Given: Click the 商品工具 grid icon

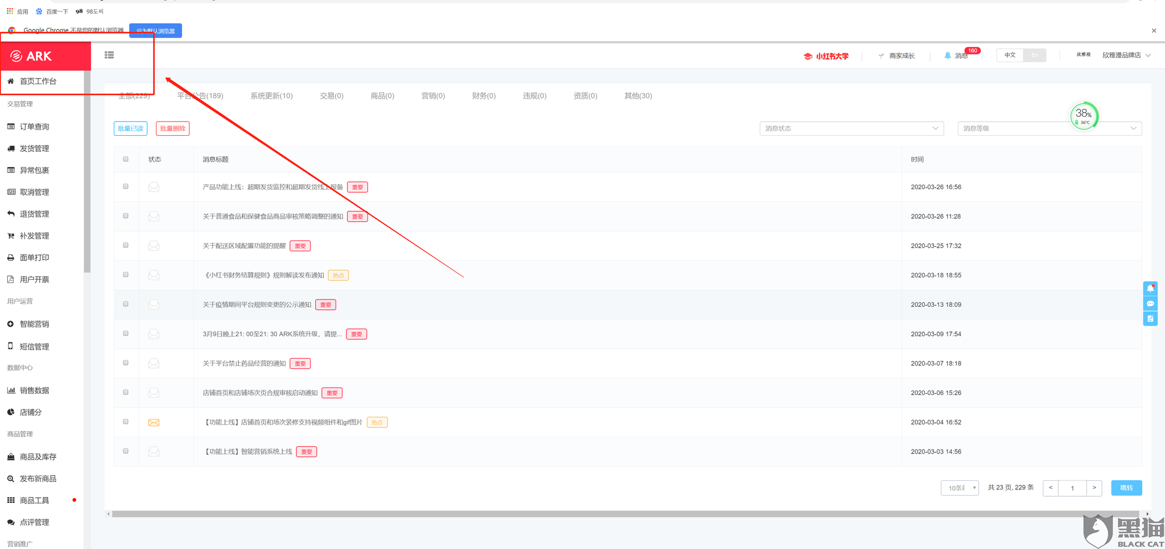Looking at the screenshot, I should tap(11, 500).
